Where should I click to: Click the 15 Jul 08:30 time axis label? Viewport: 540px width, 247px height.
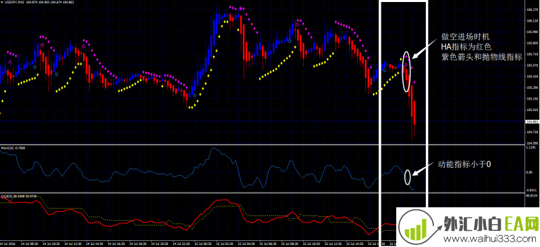tap(290, 244)
